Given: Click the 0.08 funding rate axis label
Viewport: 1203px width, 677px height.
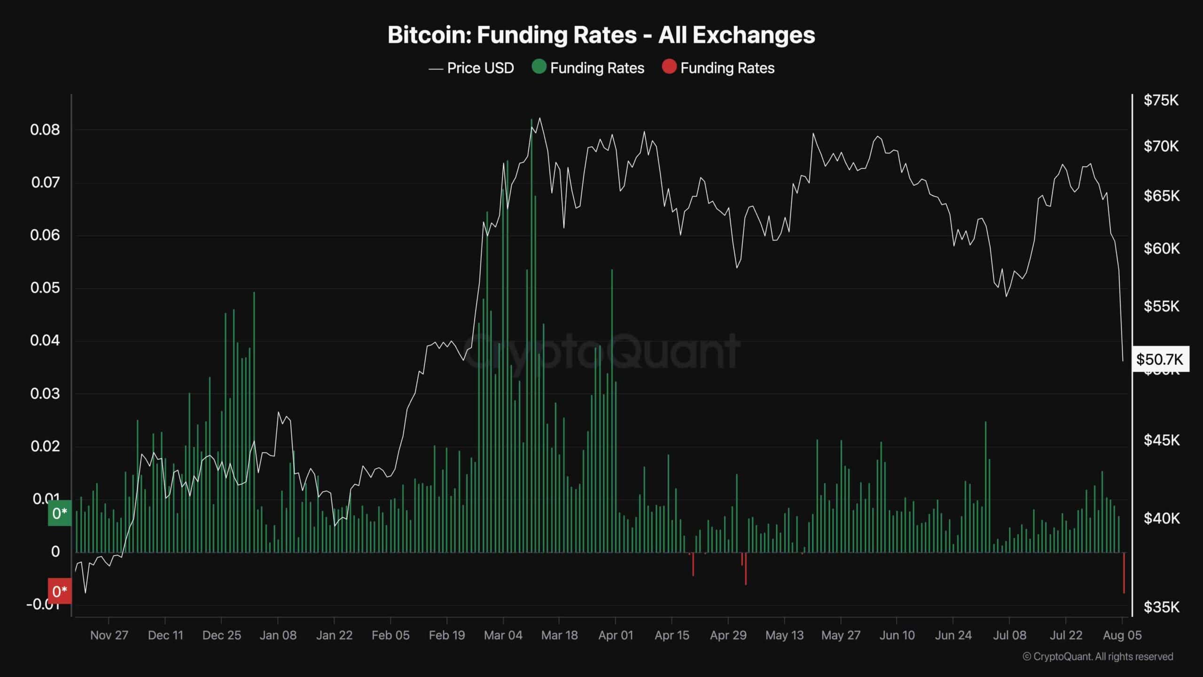Looking at the screenshot, I should tap(45, 130).
